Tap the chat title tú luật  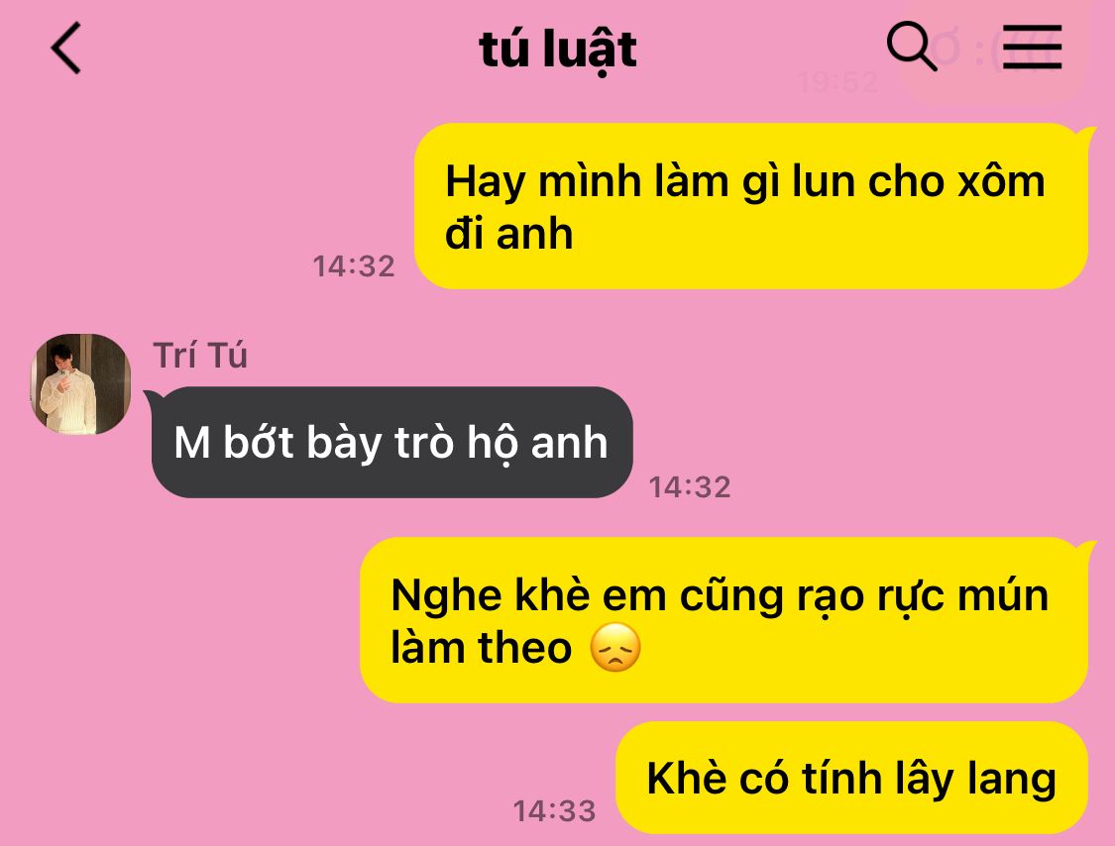[557, 50]
